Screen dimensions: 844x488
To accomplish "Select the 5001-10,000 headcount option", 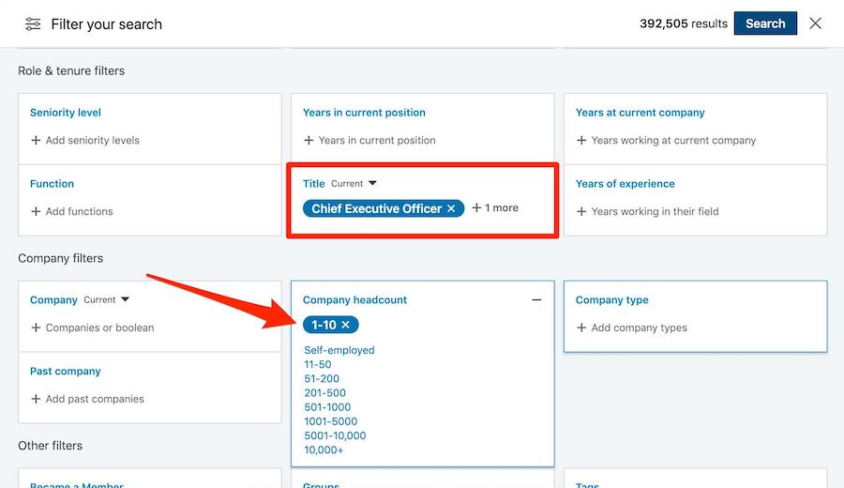I will click(335, 435).
